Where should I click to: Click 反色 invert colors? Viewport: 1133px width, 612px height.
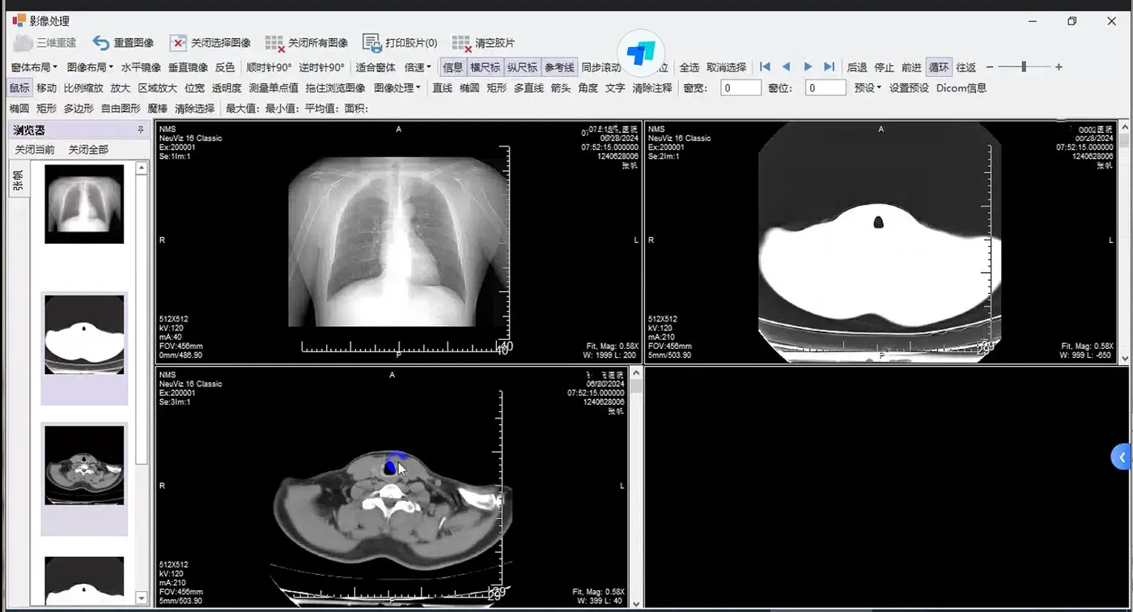[x=225, y=67]
